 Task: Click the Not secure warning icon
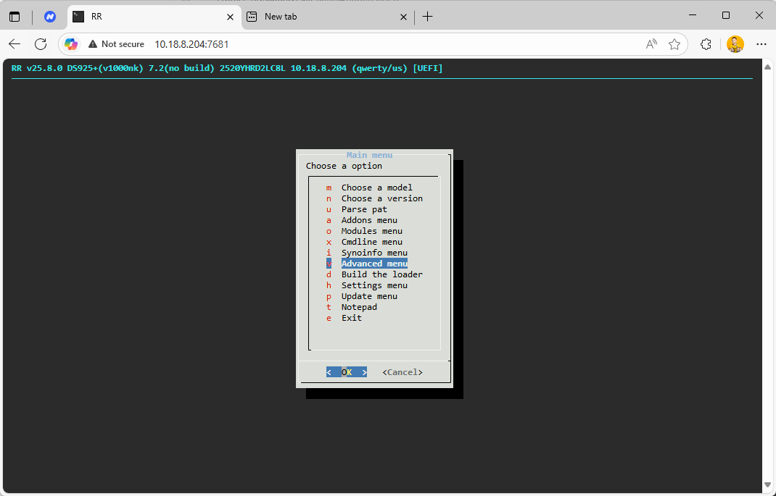tap(93, 44)
